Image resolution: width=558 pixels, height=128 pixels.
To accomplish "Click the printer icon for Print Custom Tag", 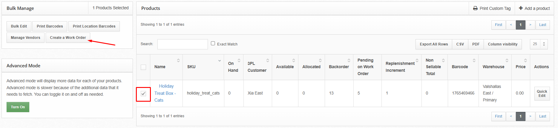I will click(475, 8).
